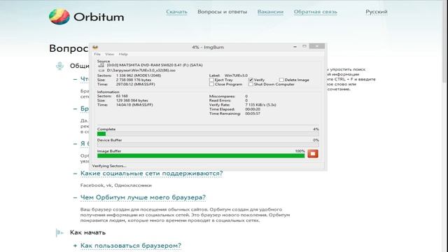The height and width of the screenshot is (252, 448).
Task: Enable the Close Program checkbox
Action: pyautogui.click(x=211, y=84)
